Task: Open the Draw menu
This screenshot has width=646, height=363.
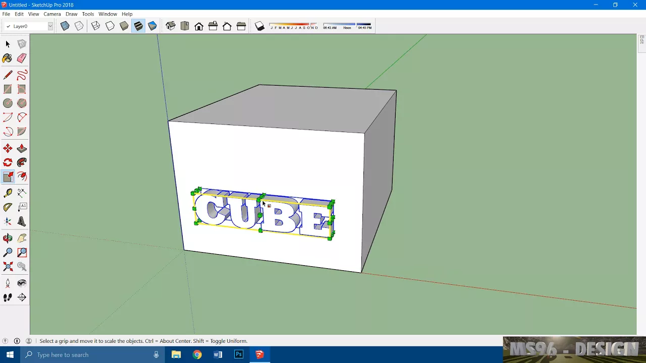Action: pos(71,14)
